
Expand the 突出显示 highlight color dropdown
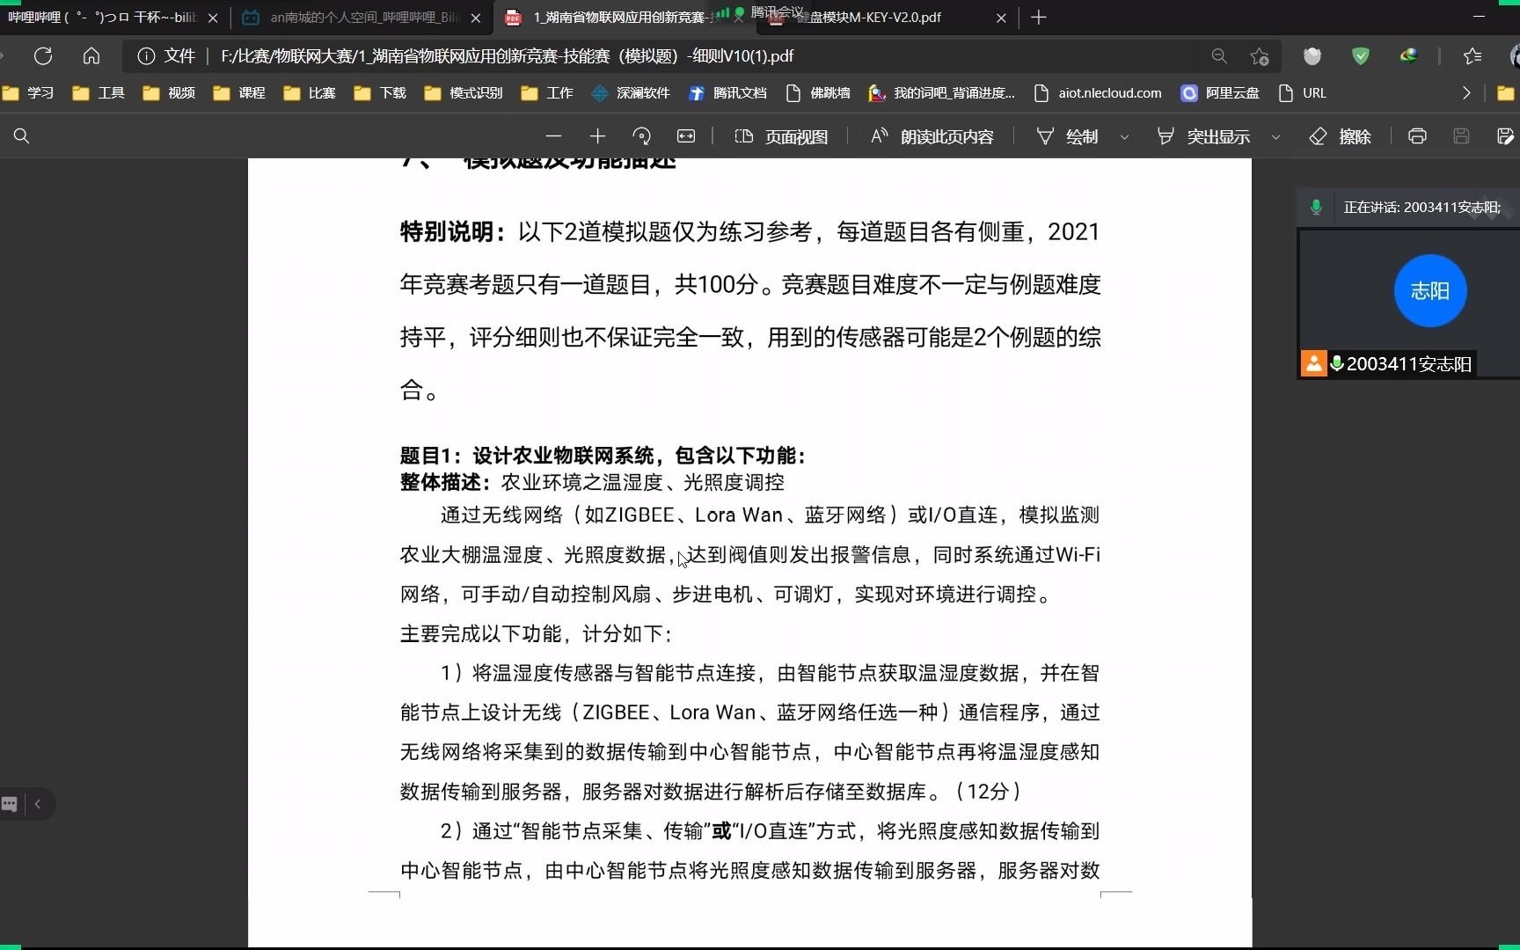[x=1275, y=136]
